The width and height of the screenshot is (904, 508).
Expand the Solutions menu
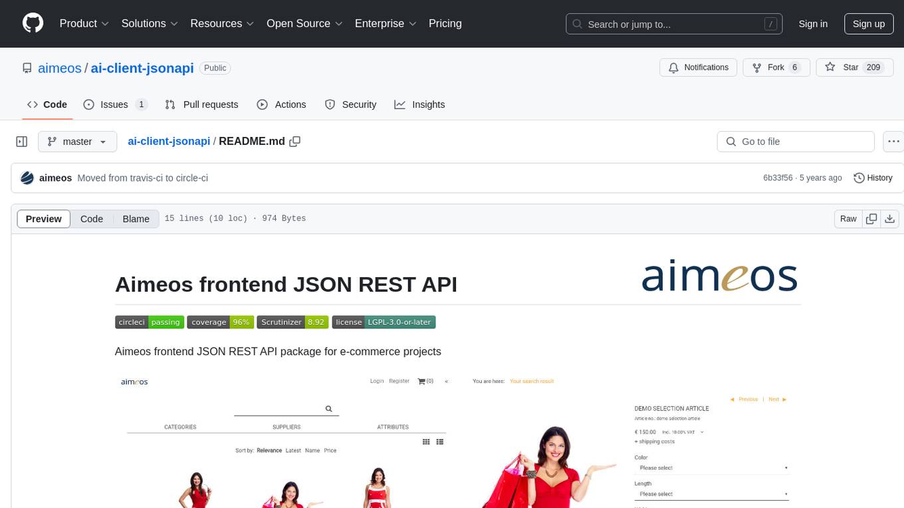(x=150, y=23)
